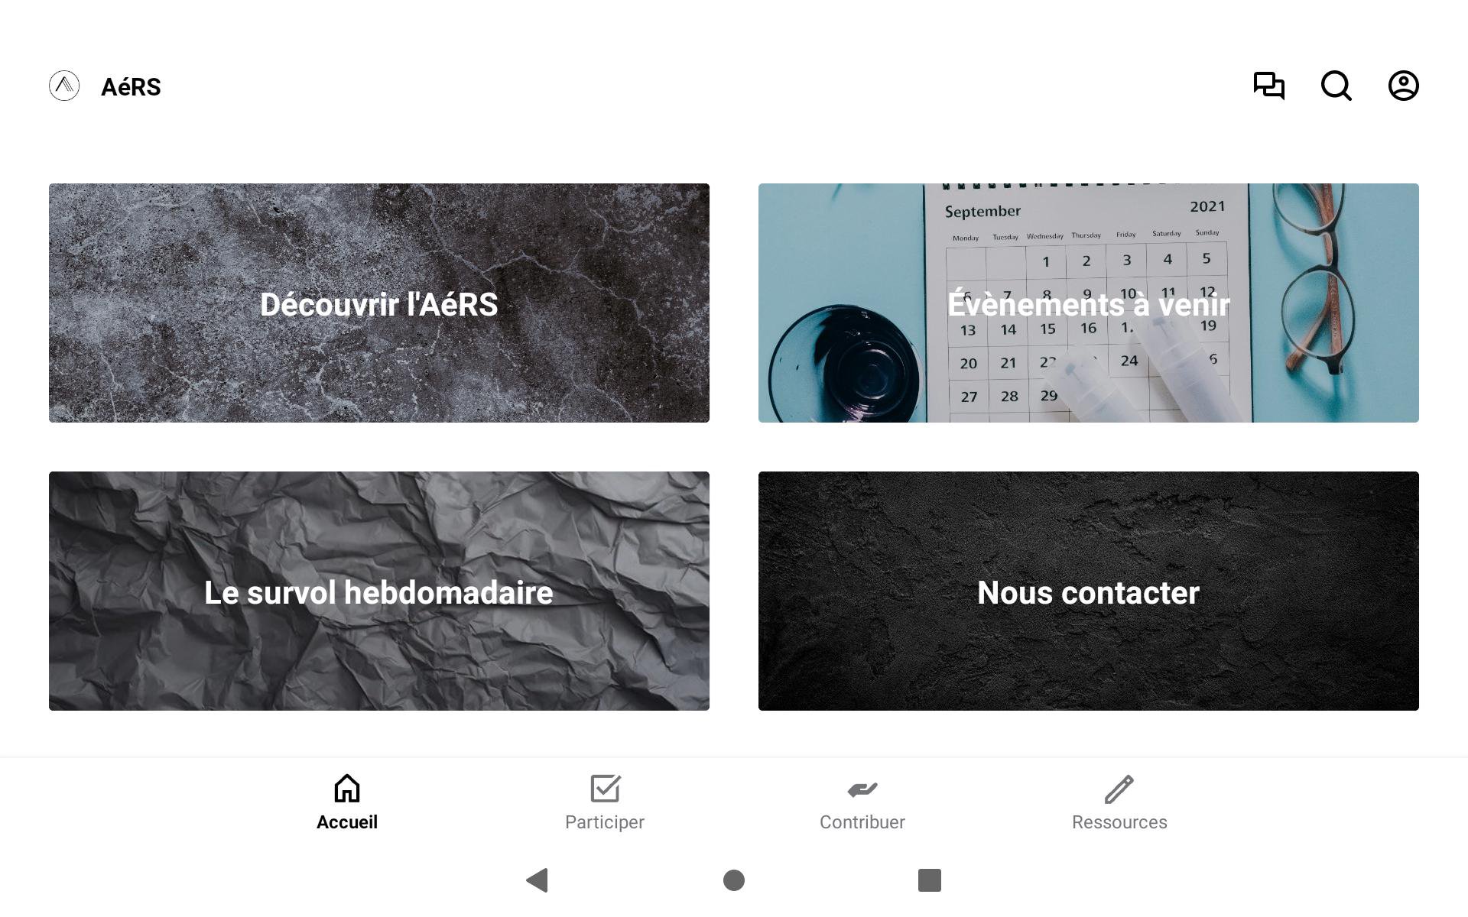Image resolution: width=1468 pixels, height=917 pixels.
Task: Click the checkmark box icon of Participer
Action: pos(605,789)
